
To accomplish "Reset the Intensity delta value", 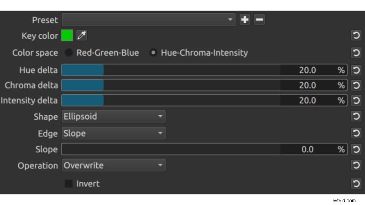I will tap(356, 100).
